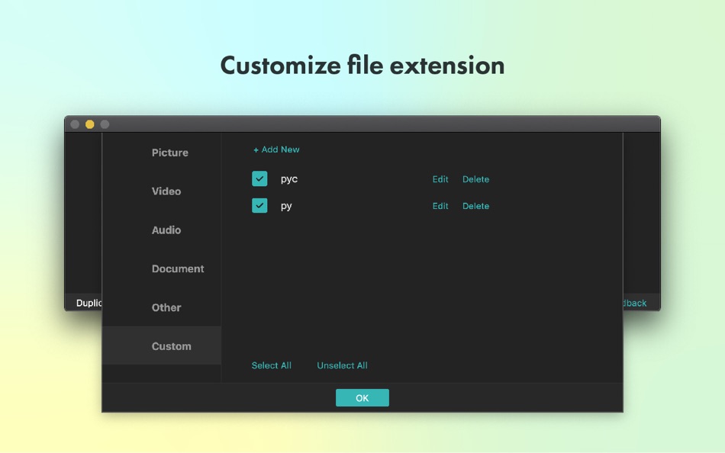Switch to the Video category

coord(161,191)
